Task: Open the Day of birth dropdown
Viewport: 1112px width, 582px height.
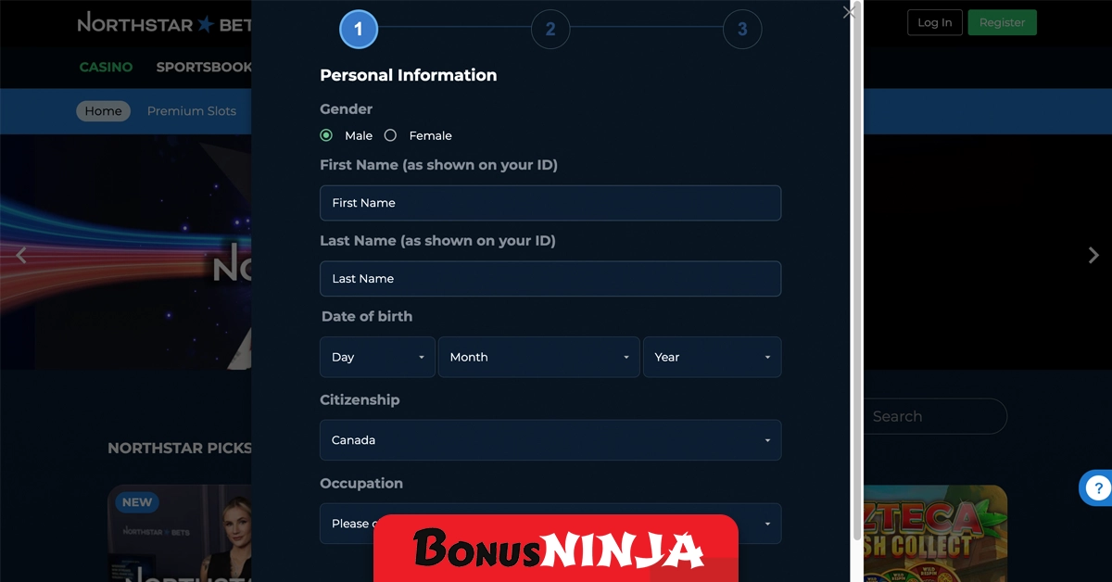Action: pos(377,357)
